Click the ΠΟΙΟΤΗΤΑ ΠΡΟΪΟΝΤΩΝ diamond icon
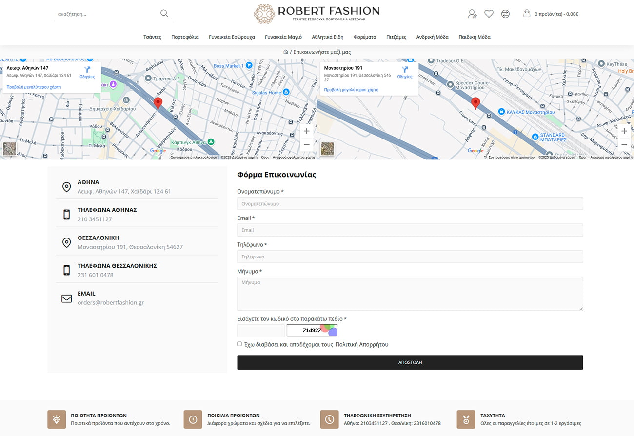The width and height of the screenshot is (634, 436). click(x=57, y=419)
